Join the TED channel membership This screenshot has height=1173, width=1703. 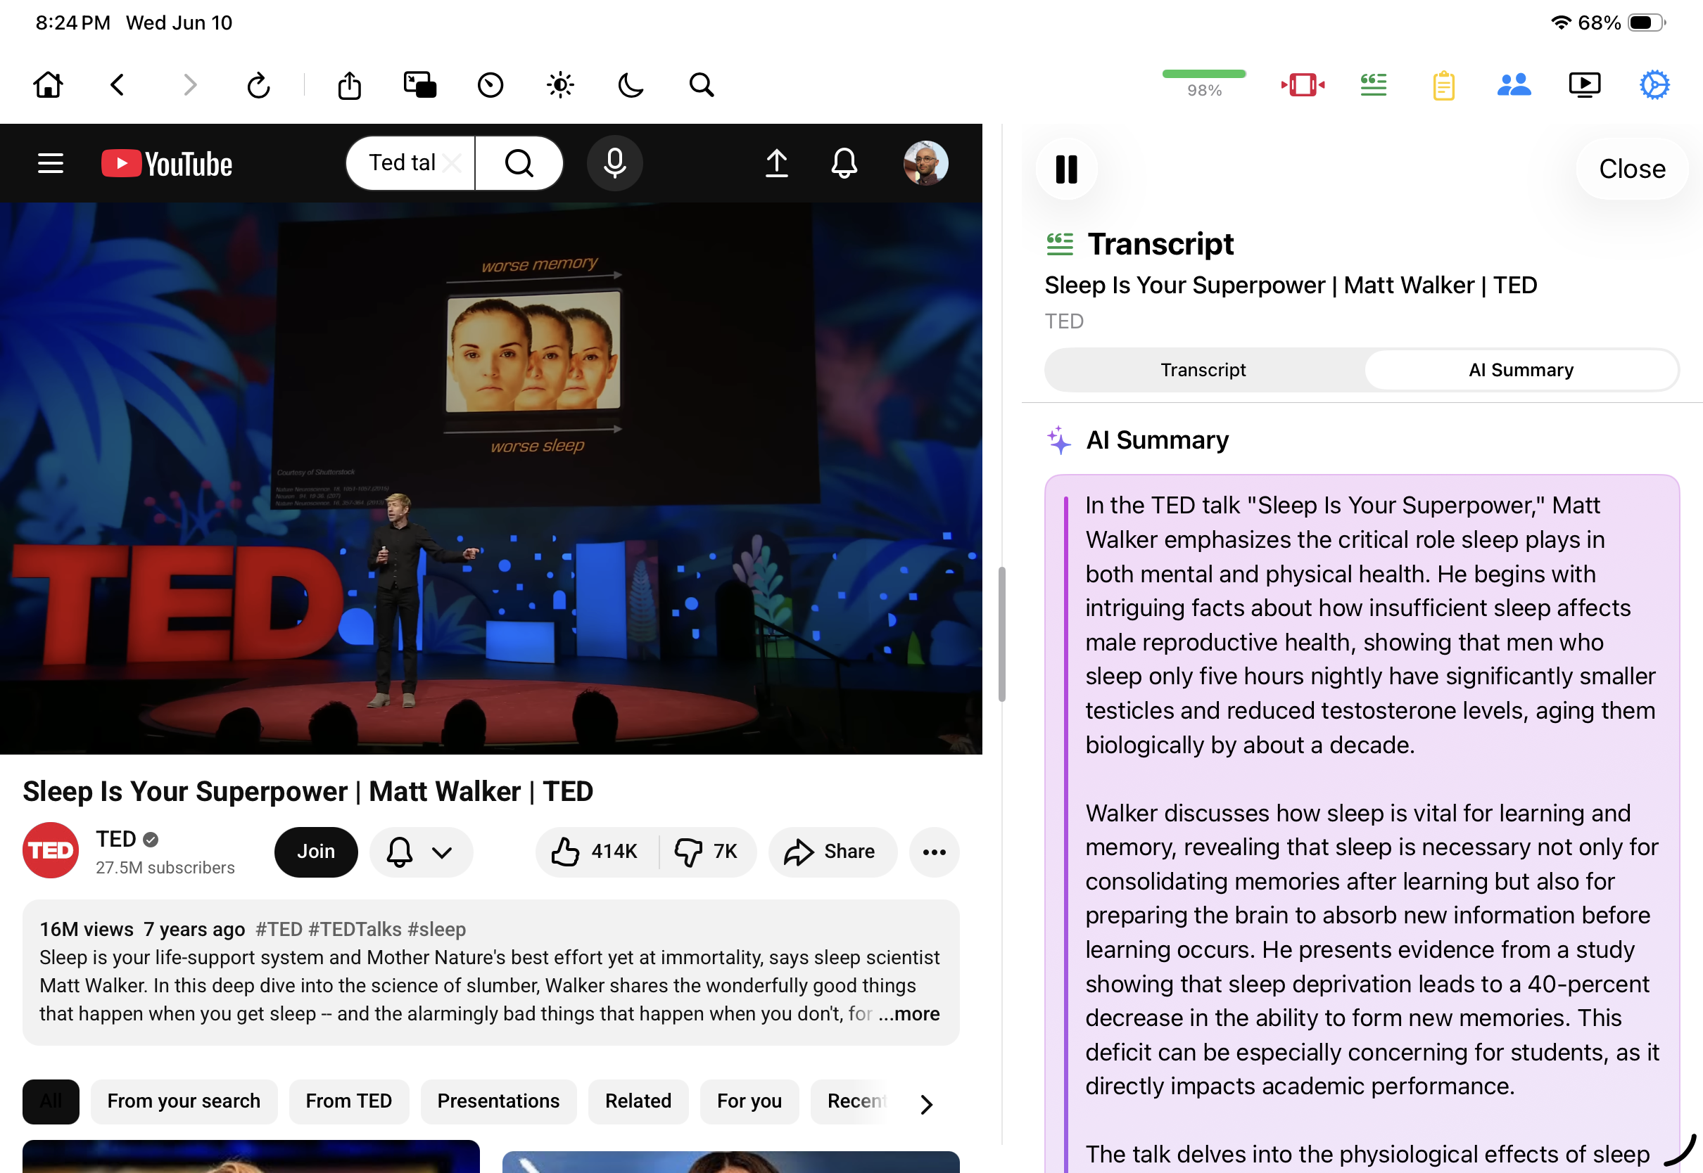[316, 852]
